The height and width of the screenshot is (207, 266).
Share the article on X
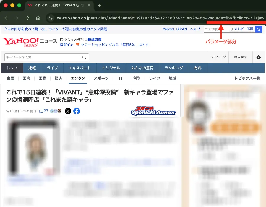68,111
